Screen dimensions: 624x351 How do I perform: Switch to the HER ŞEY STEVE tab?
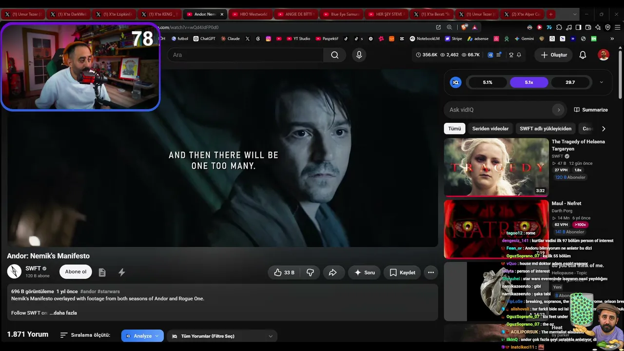tap(386, 14)
